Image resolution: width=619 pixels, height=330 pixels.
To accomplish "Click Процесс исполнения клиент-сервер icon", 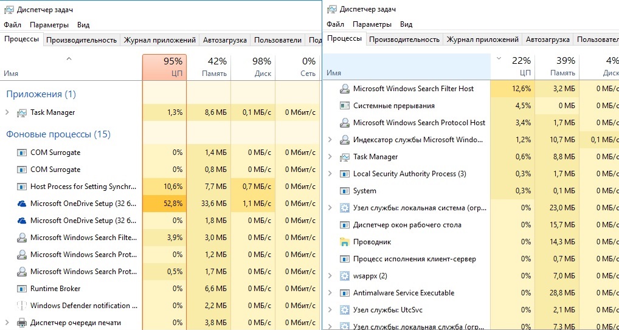I will point(344,259).
